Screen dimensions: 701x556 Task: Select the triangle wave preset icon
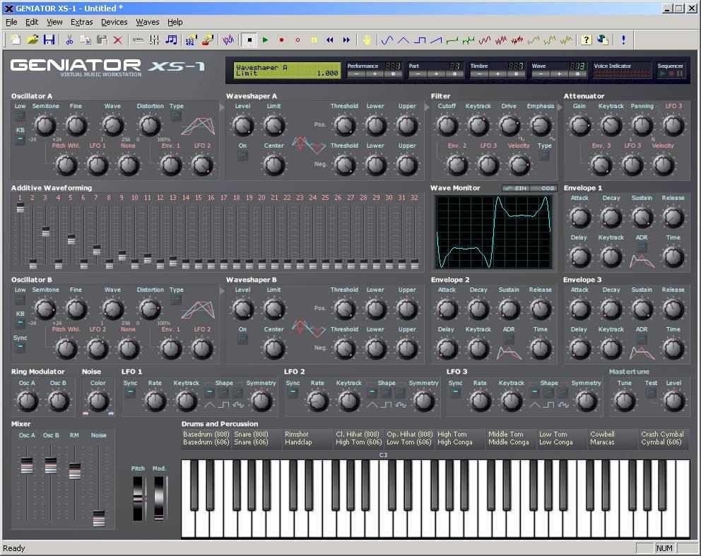[x=403, y=40]
